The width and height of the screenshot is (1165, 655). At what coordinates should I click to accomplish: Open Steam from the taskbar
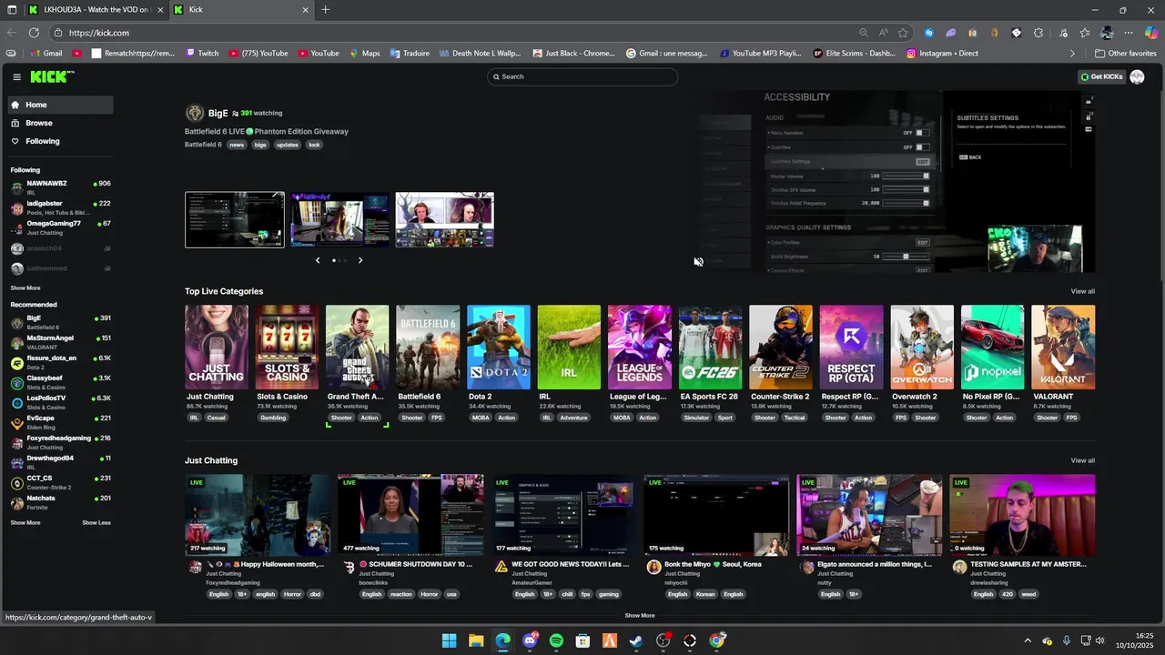[x=636, y=640]
